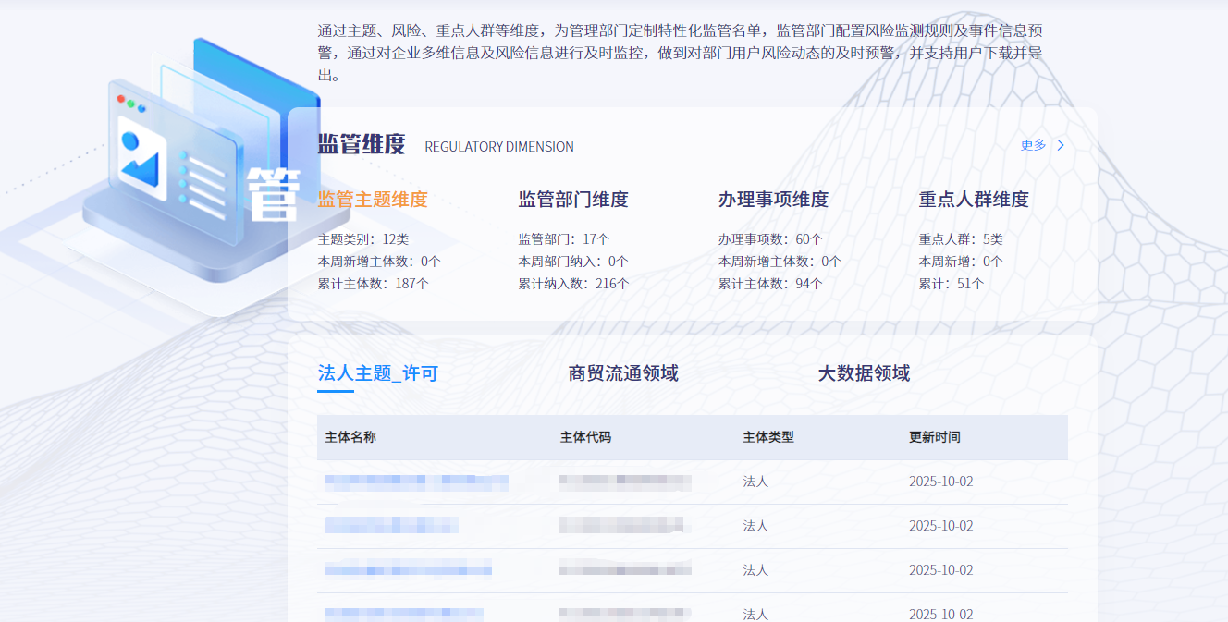Switch to 商贸流通领域 tab
The image size is (1228, 622).
[x=623, y=373]
